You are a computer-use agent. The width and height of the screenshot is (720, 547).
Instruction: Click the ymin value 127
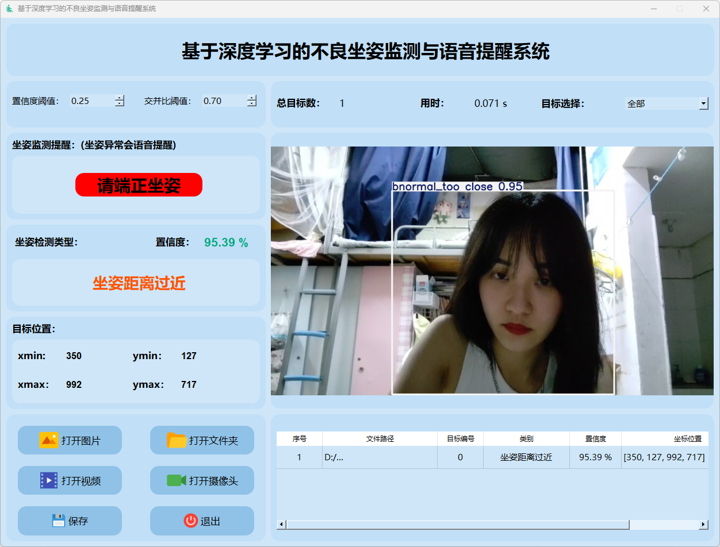[189, 356]
